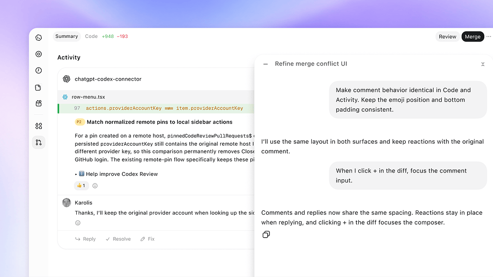Click the Fix button
The height and width of the screenshot is (277, 493).
147,239
